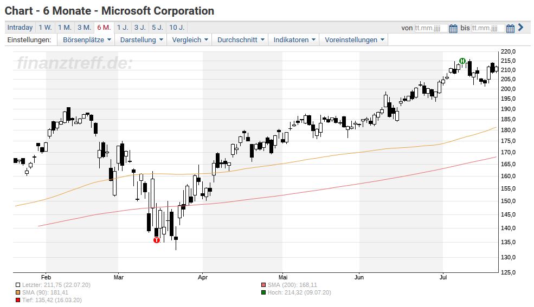The width and height of the screenshot is (534, 307).
Task: Click the 'Chart - 6 Monate - Microsoft Corporation' heading
Action: coord(110,11)
